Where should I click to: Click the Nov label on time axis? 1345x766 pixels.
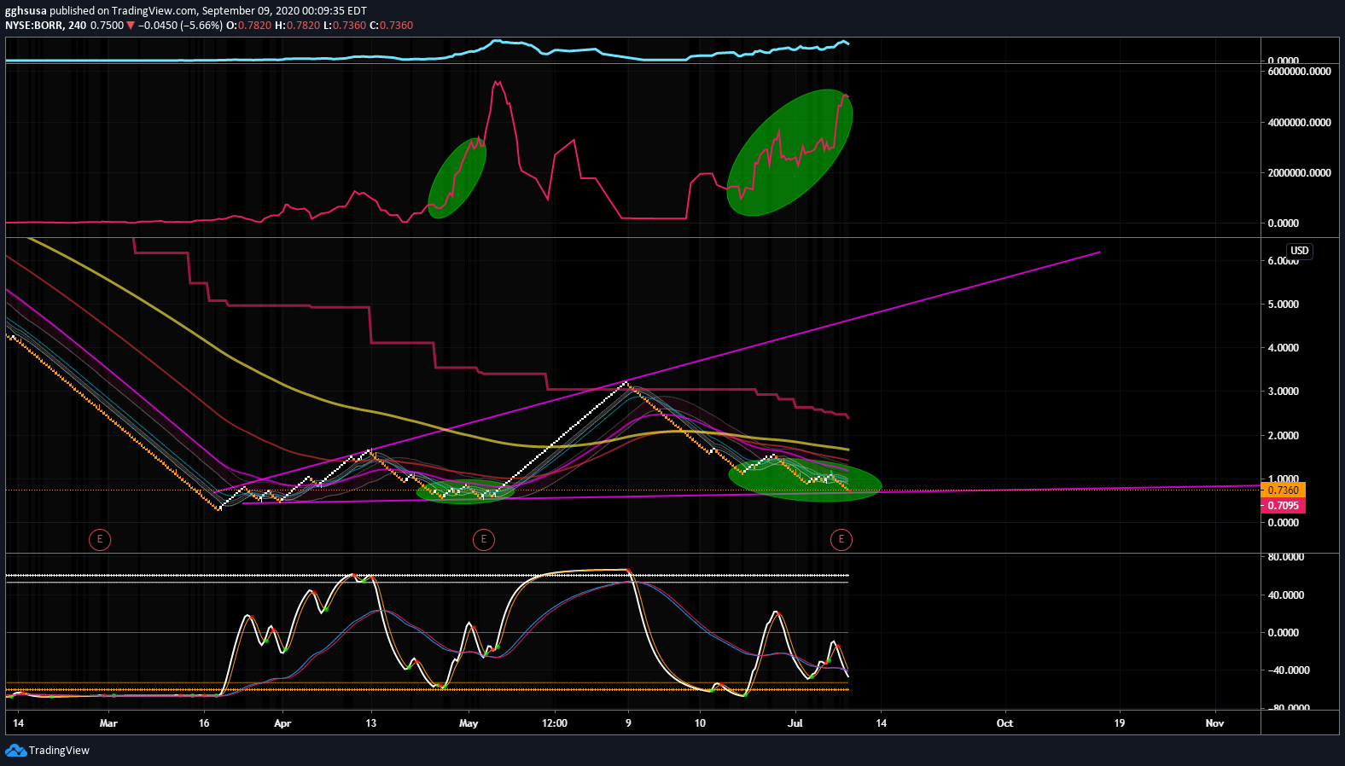click(1214, 723)
